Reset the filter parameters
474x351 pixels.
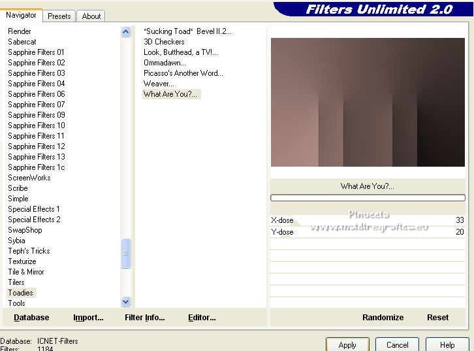tap(437, 318)
